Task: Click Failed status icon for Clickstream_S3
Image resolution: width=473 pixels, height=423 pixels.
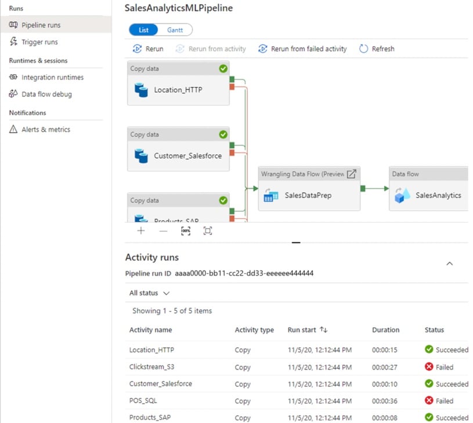Action: 429,367
